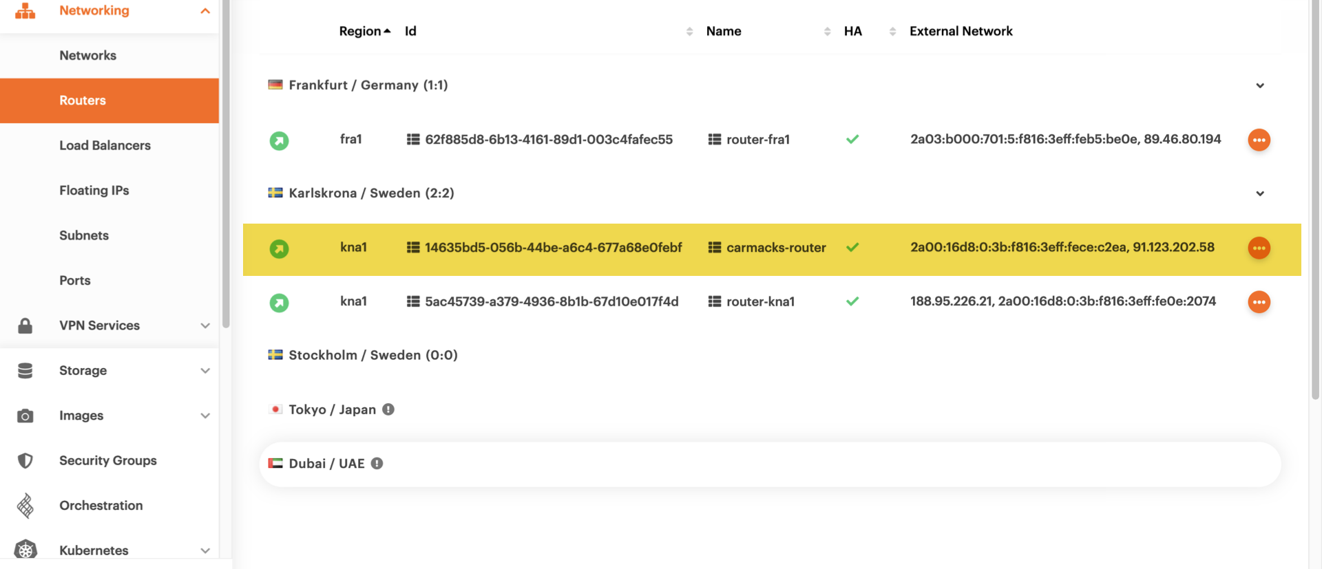Collapse the Frankfurt / Germany group
The image size is (1322, 569).
(1259, 86)
